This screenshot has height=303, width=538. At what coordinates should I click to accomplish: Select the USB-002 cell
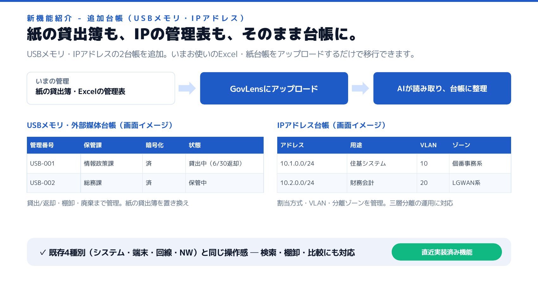click(54, 183)
